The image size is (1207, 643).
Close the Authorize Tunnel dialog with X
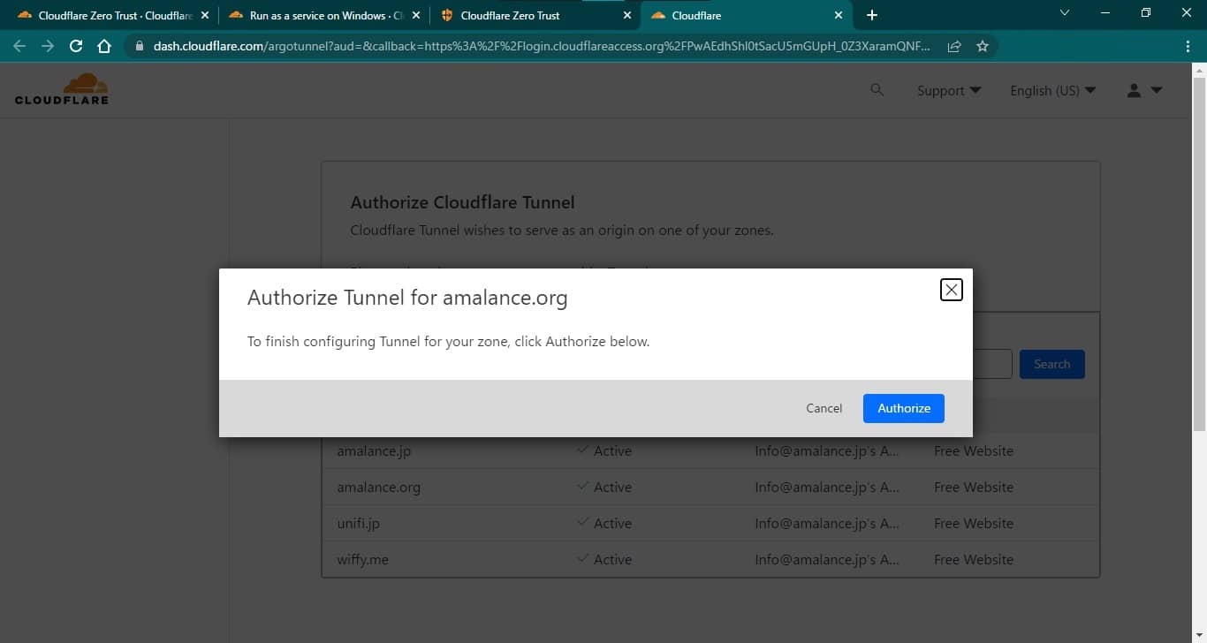tap(951, 290)
